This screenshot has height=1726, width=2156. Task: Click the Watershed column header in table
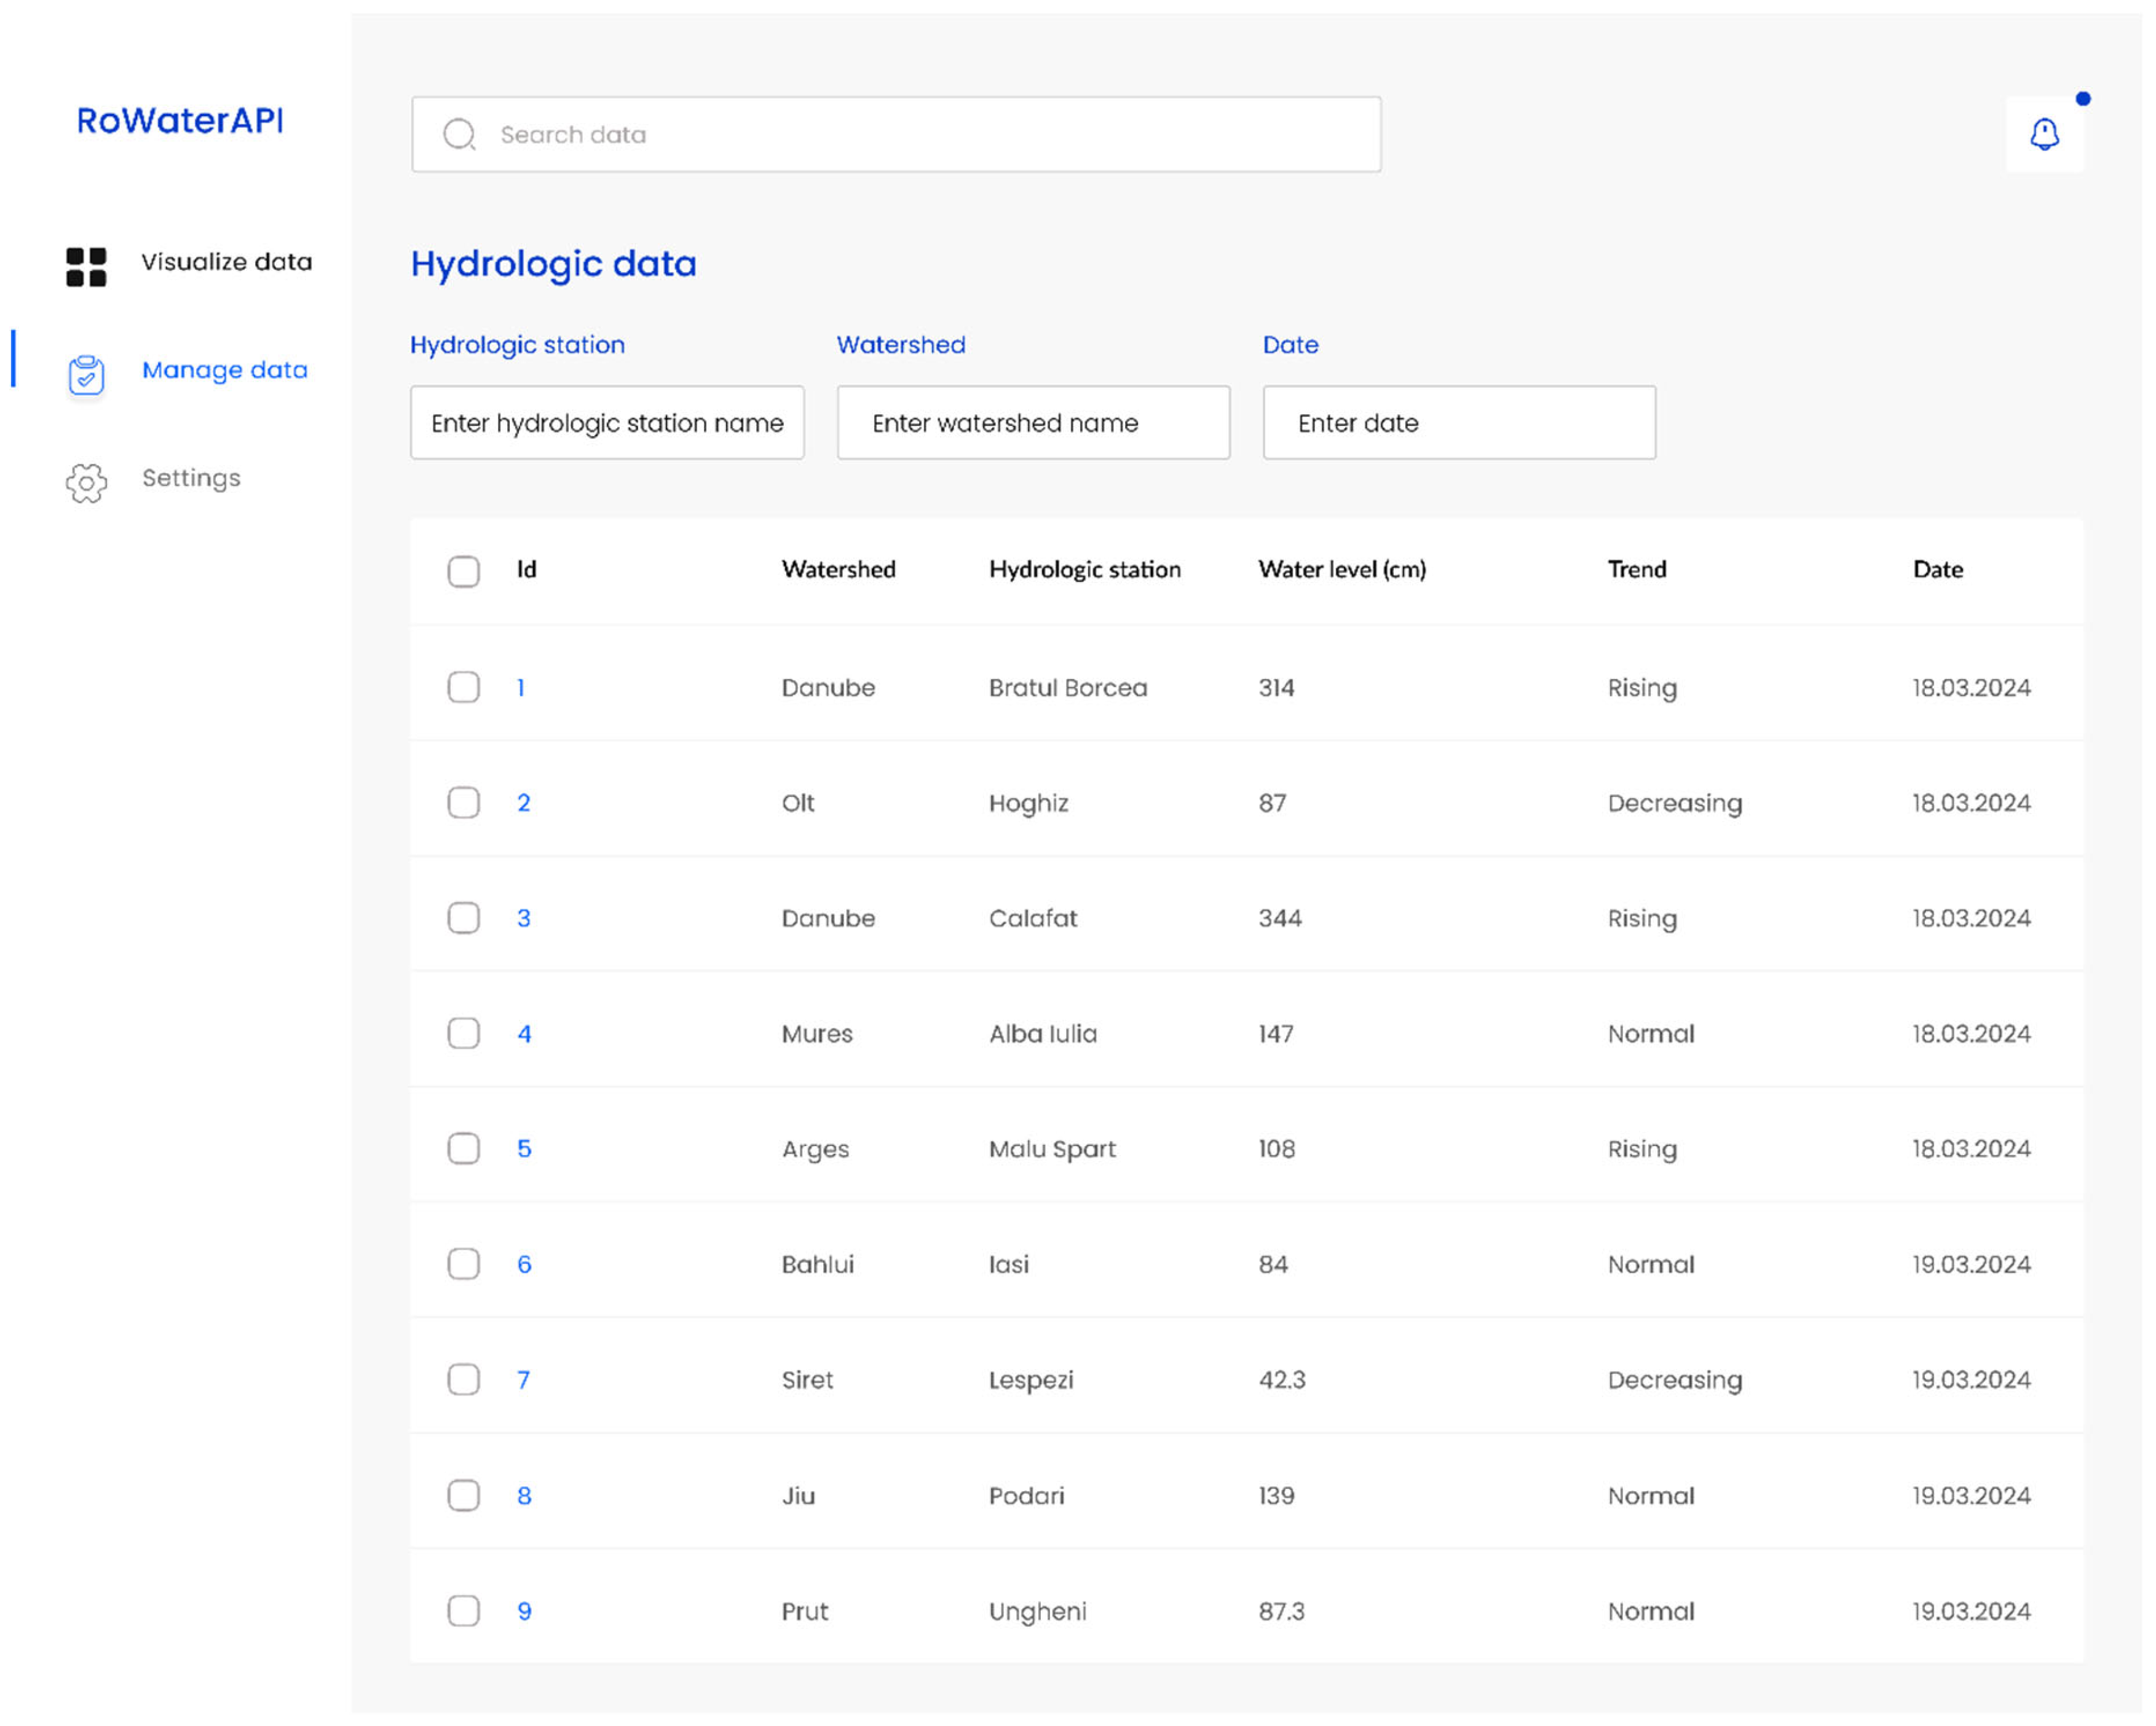coord(838,570)
